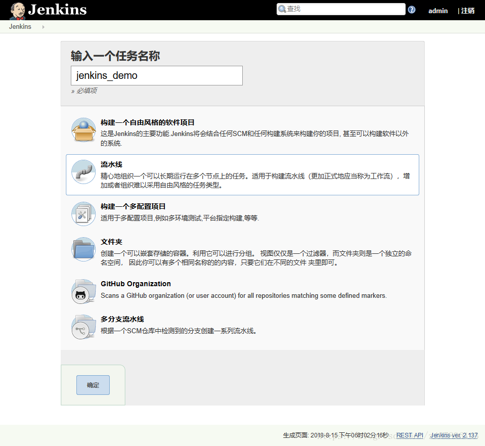The image size is (485, 446).
Task: Open the admin user link
Action: point(437,11)
